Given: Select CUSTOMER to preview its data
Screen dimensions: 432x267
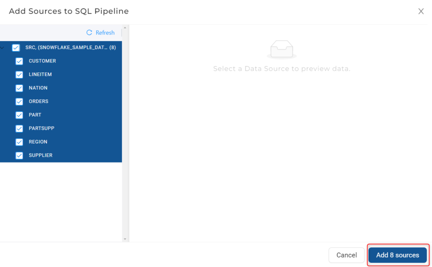Looking at the screenshot, I should pyautogui.click(x=42, y=61).
